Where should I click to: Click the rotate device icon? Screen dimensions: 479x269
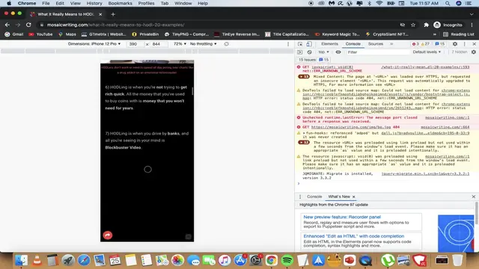coord(226,44)
